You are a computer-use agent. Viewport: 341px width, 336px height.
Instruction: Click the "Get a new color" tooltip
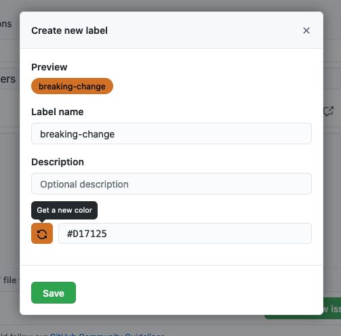64,210
